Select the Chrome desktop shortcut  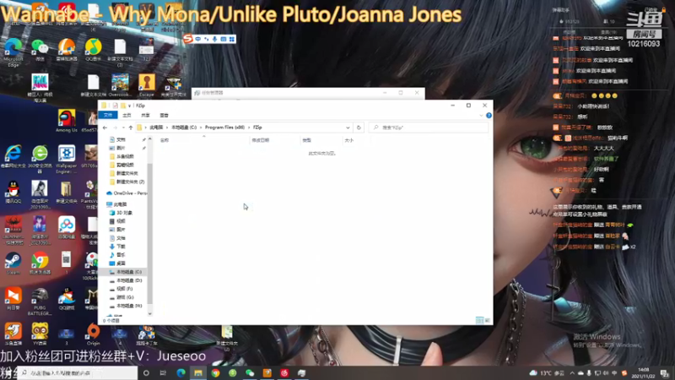pyautogui.click(x=40, y=263)
